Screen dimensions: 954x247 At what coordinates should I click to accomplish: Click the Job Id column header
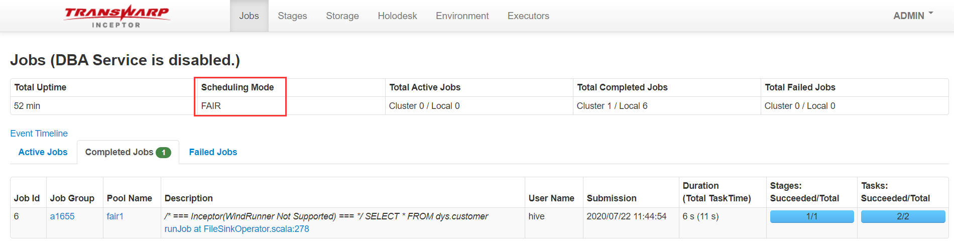tap(27, 198)
